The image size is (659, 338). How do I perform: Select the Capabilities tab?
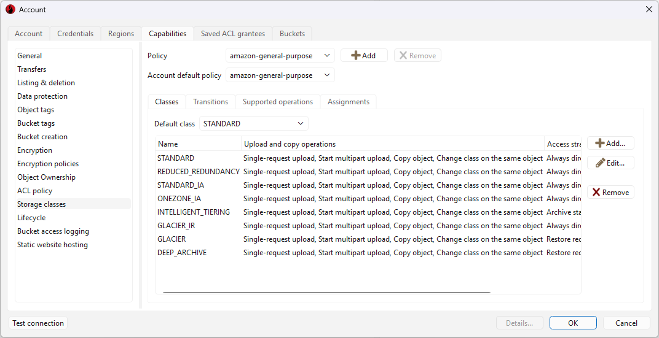coord(167,34)
